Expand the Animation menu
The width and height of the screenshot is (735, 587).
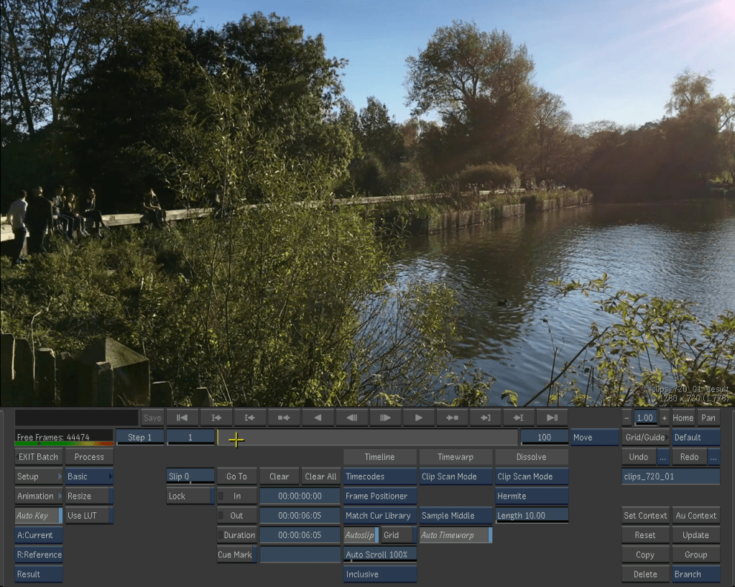38,496
